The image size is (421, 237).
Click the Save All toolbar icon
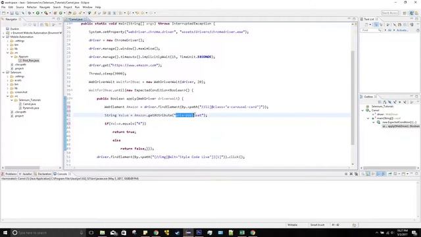click(x=17, y=13)
